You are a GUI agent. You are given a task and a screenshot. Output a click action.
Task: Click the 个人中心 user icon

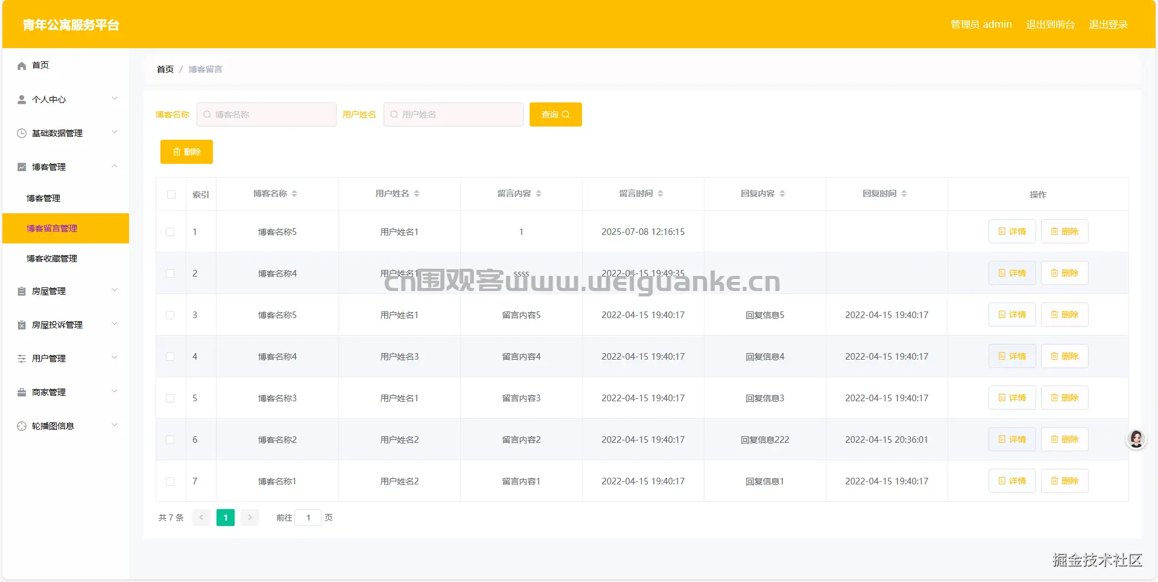click(22, 99)
